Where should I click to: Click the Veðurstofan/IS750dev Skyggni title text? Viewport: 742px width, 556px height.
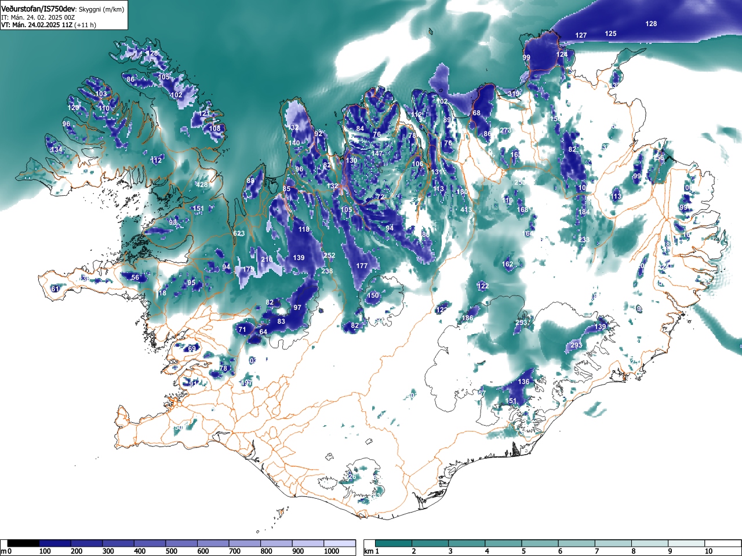63,9
